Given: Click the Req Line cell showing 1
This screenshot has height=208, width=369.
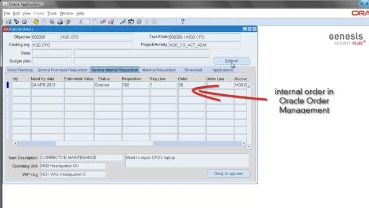Looking at the screenshot, I should 163,85.
